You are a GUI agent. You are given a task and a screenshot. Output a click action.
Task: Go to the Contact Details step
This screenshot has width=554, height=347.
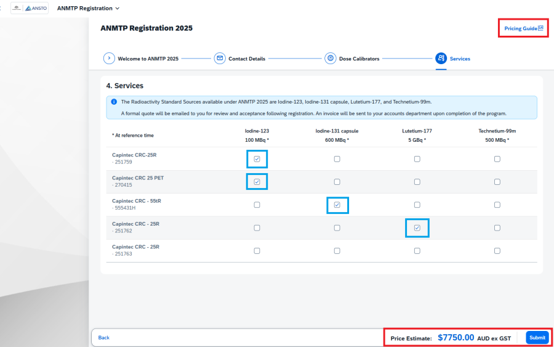(x=246, y=59)
